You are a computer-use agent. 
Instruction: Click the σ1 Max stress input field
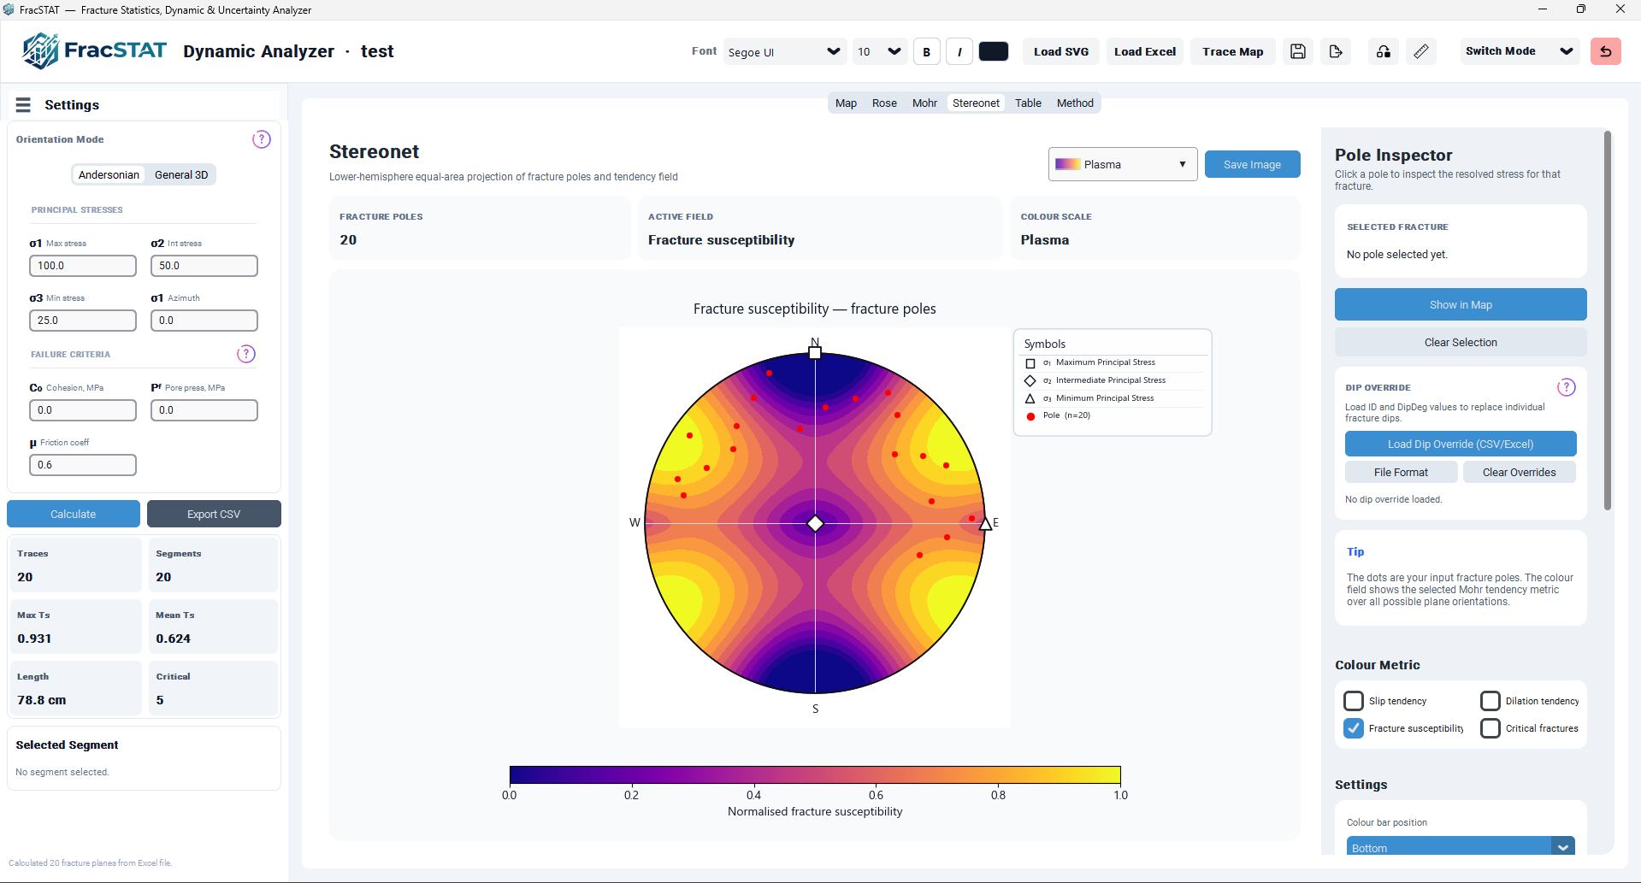pos(83,266)
